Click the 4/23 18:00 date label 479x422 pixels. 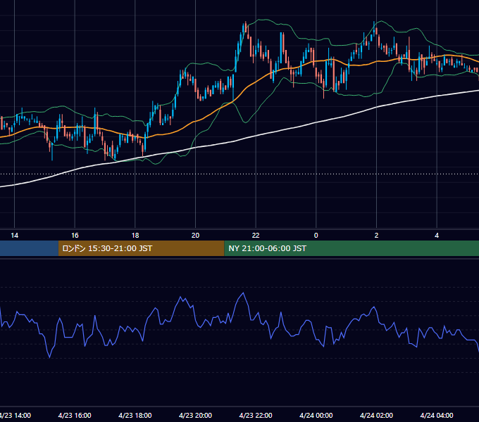pyautogui.click(x=135, y=415)
